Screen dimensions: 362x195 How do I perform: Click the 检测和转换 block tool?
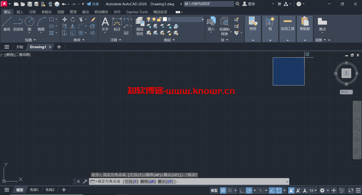tap(225, 26)
